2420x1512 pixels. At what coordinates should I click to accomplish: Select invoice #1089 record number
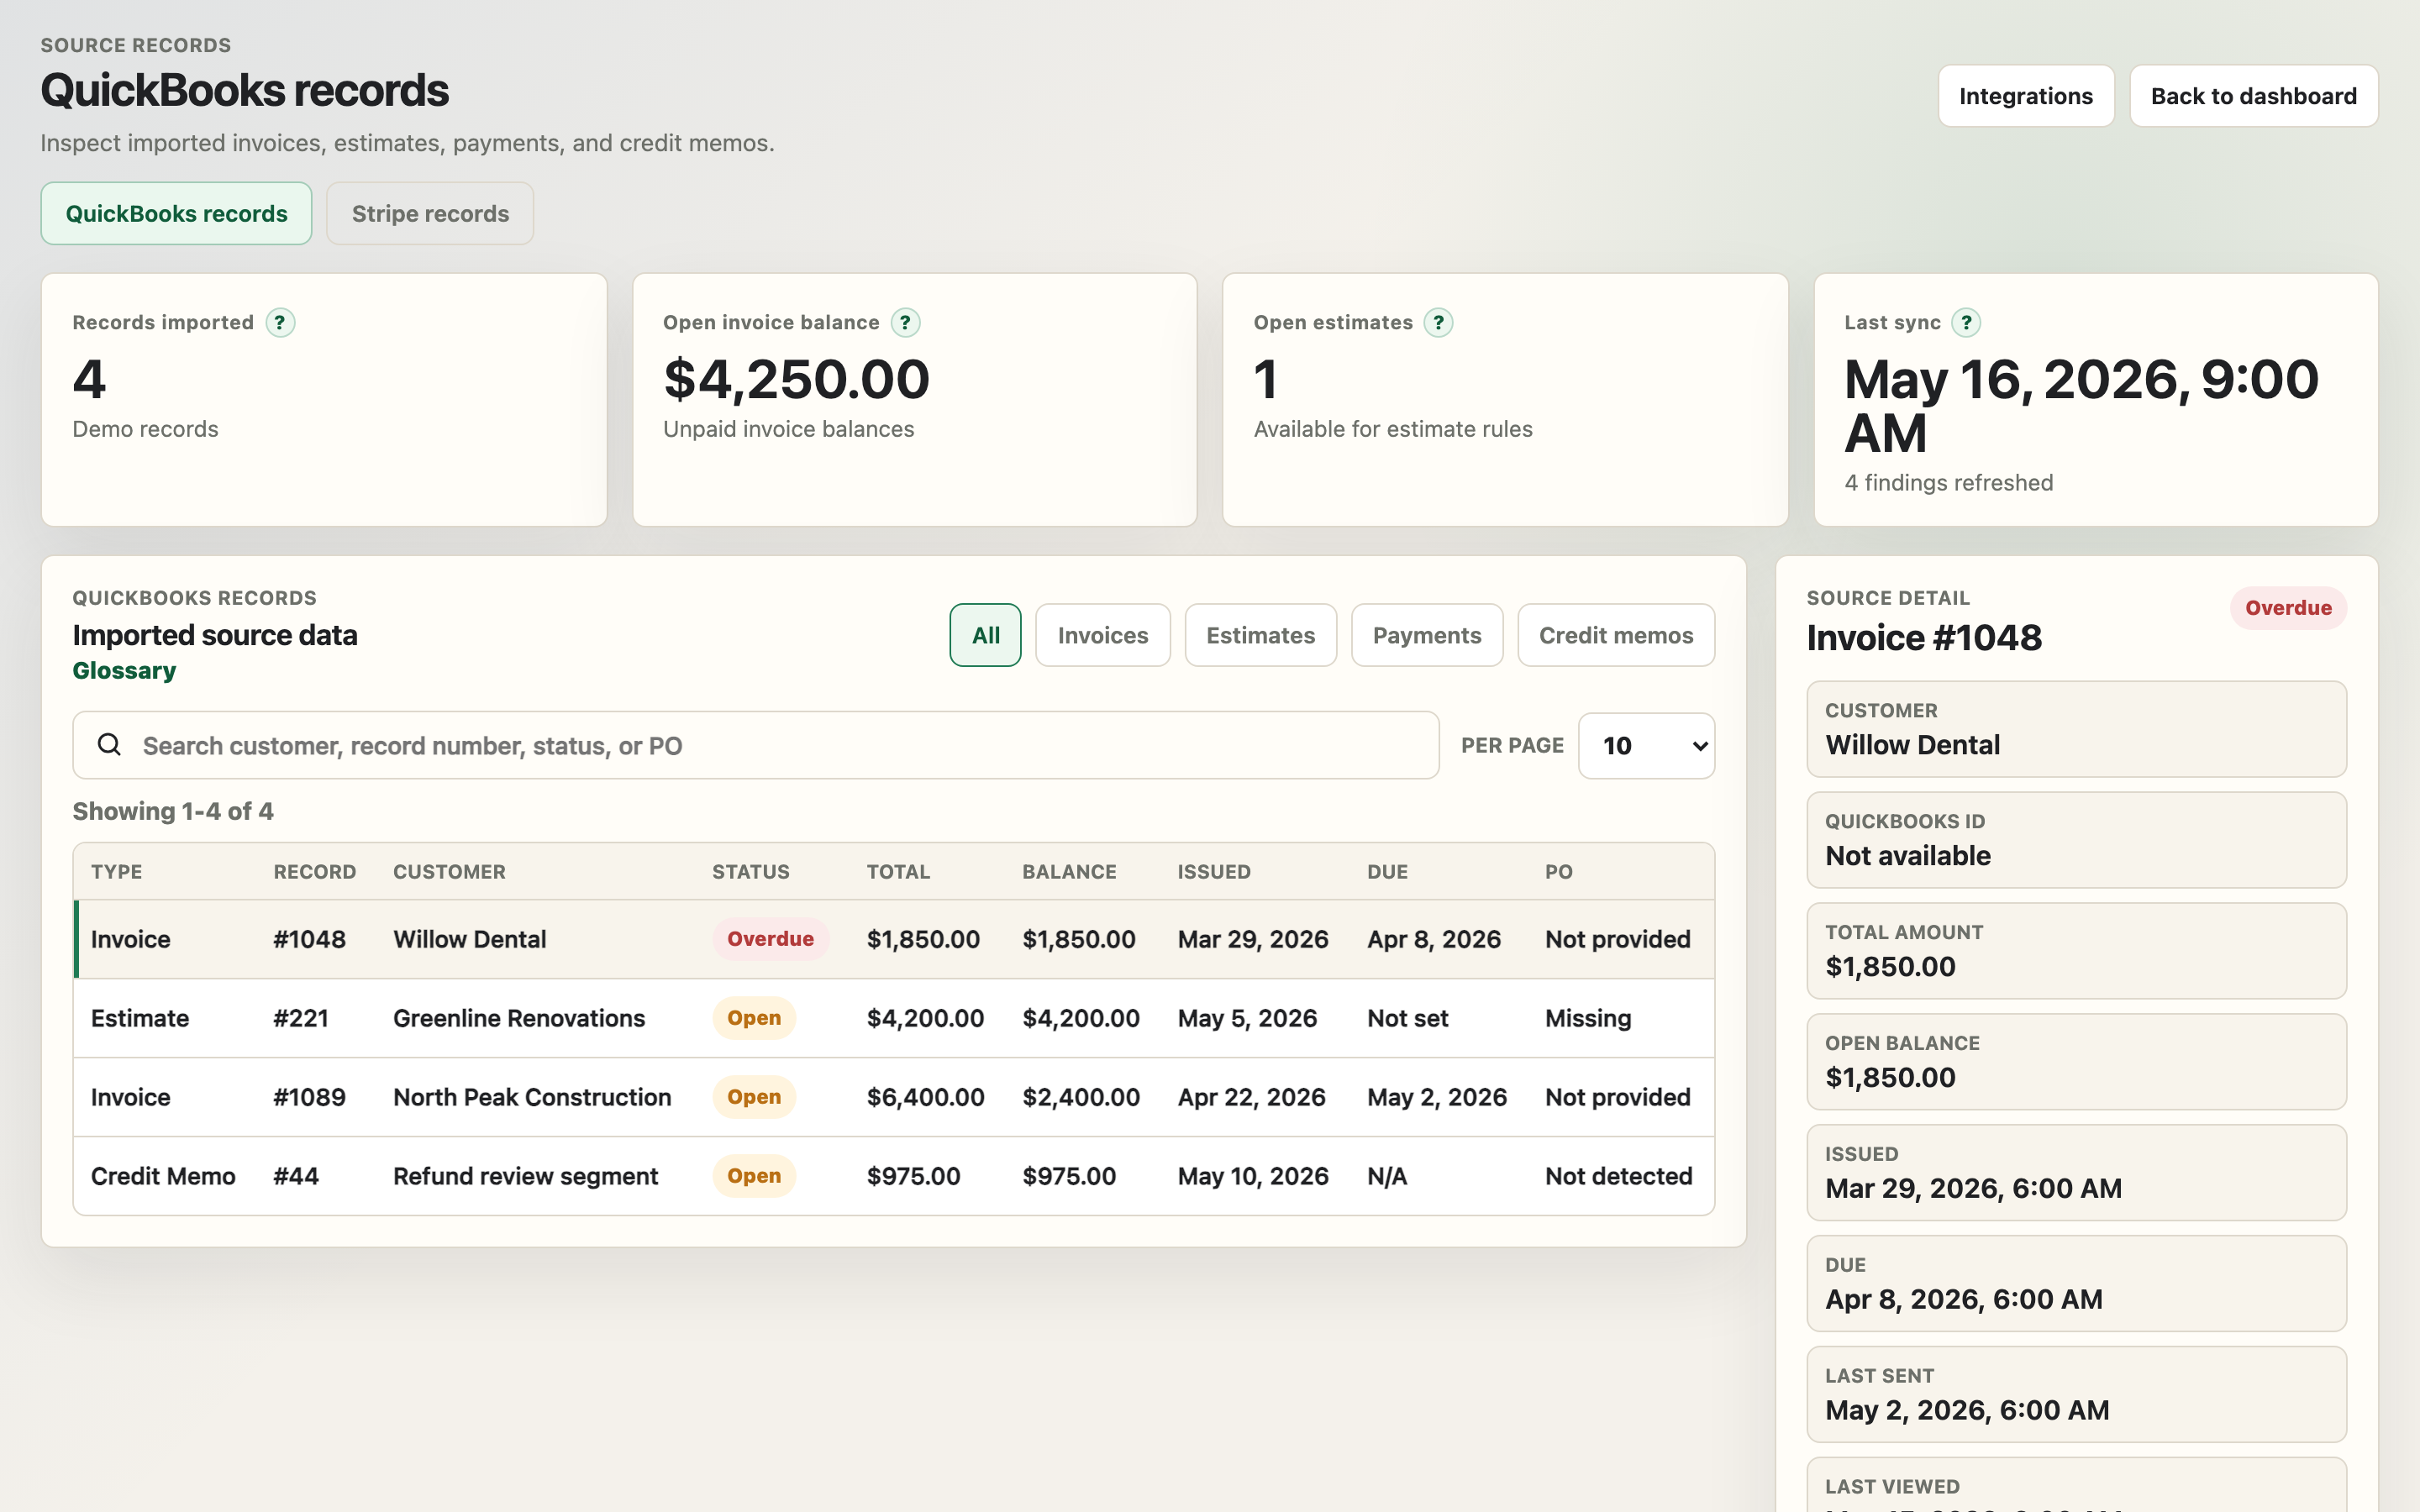[309, 1097]
